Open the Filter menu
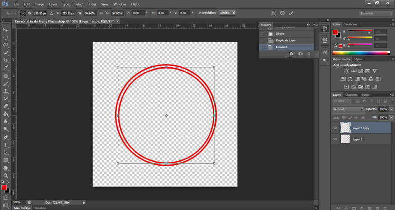395x210 pixels. coord(93,4)
